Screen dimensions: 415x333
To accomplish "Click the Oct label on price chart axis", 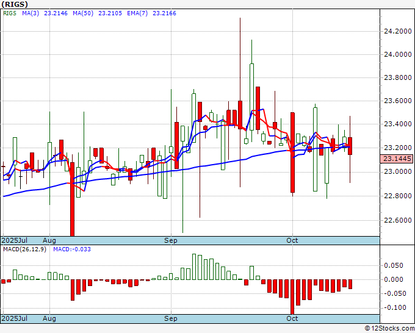I will point(292,240).
